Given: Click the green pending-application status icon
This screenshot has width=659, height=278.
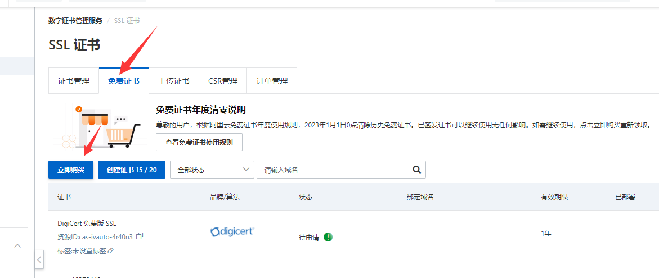Looking at the screenshot, I should (x=328, y=237).
